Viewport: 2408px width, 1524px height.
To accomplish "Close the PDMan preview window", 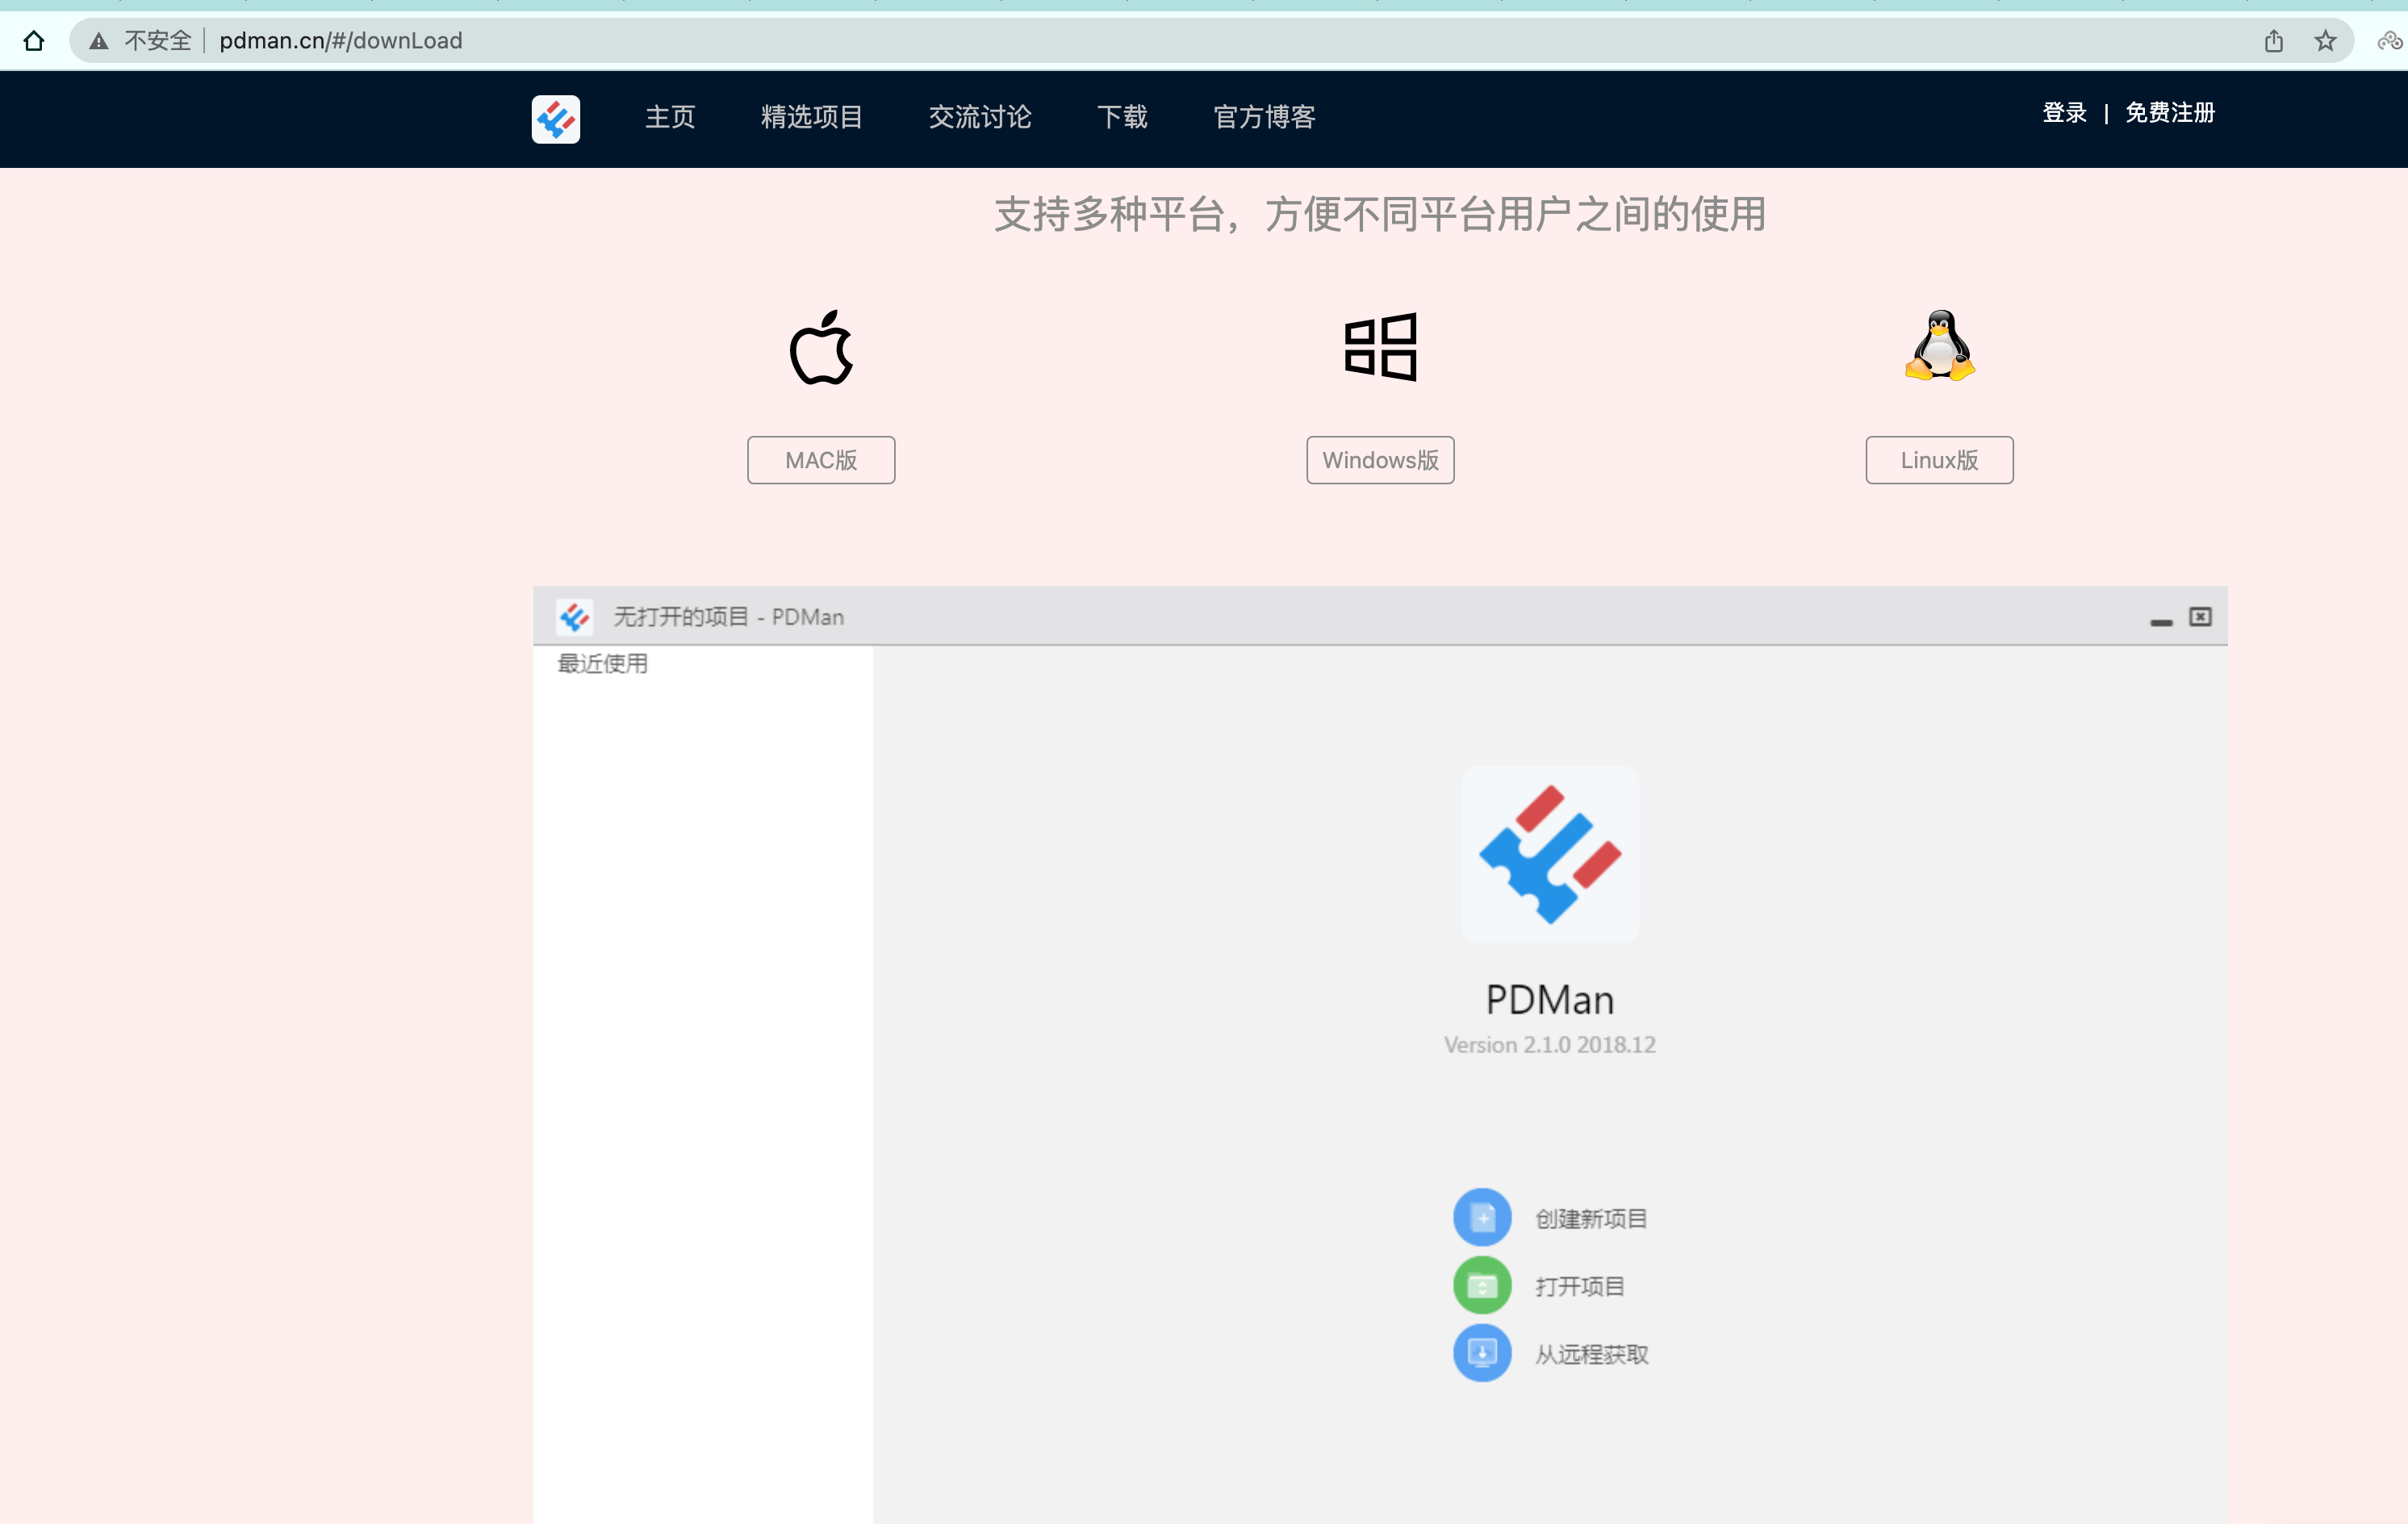I will pyautogui.click(x=2200, y=616).
